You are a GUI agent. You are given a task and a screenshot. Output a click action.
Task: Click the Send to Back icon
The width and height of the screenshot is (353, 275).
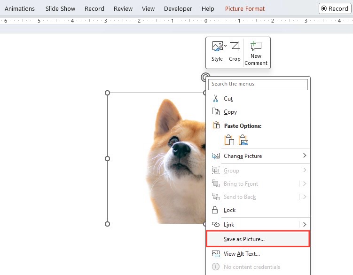pyautogui.click(x=216, y=196)
